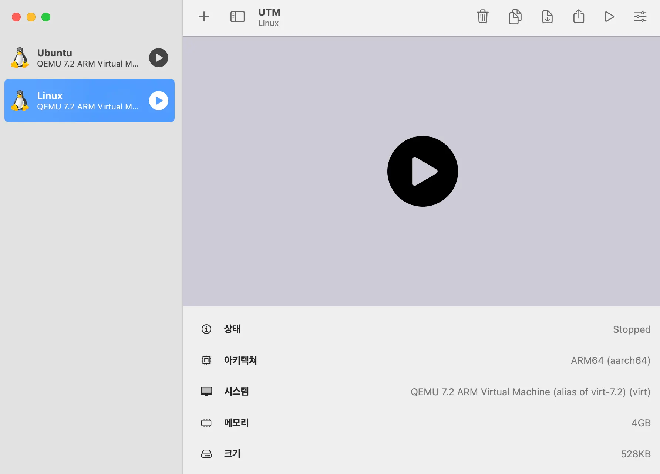Toggle the sidebar visibility icon

coord(238,17)
